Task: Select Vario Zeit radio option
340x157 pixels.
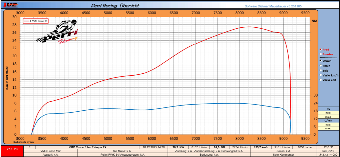Action: [321, 80]
